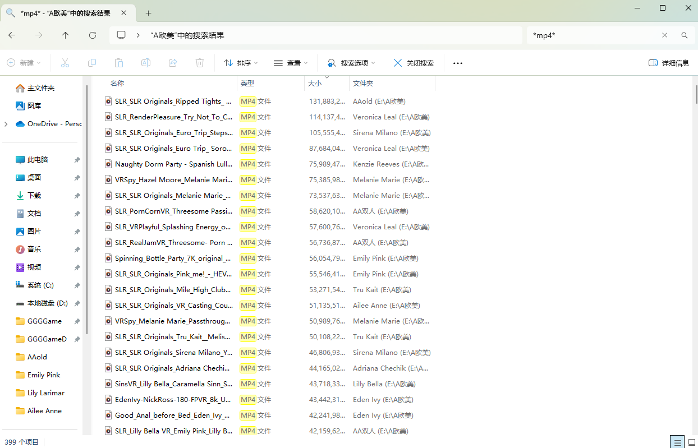Screen dimensions: 698x448
Task: Open GGGGameD folder in sidebar
Action: coord(47,339)
